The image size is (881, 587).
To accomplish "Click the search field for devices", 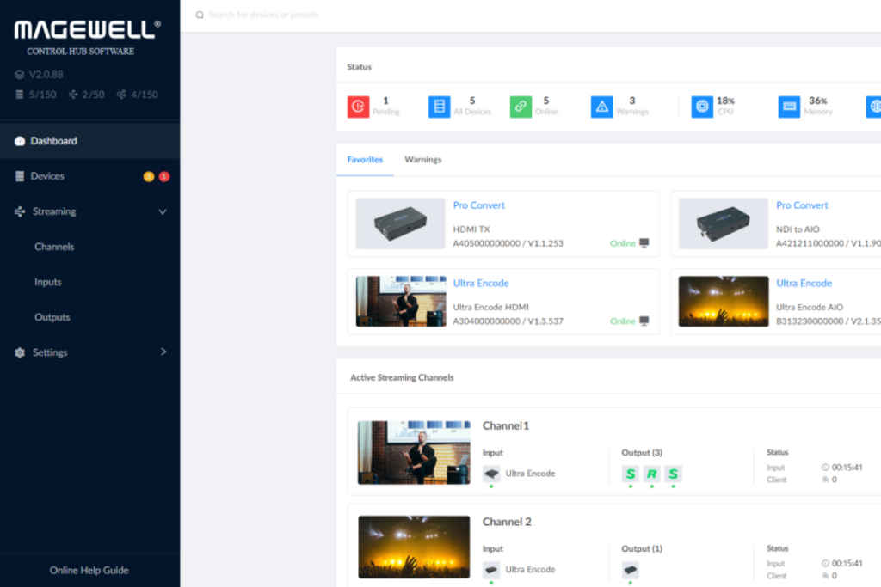I will pyautogui.click(x=264, y=15).
